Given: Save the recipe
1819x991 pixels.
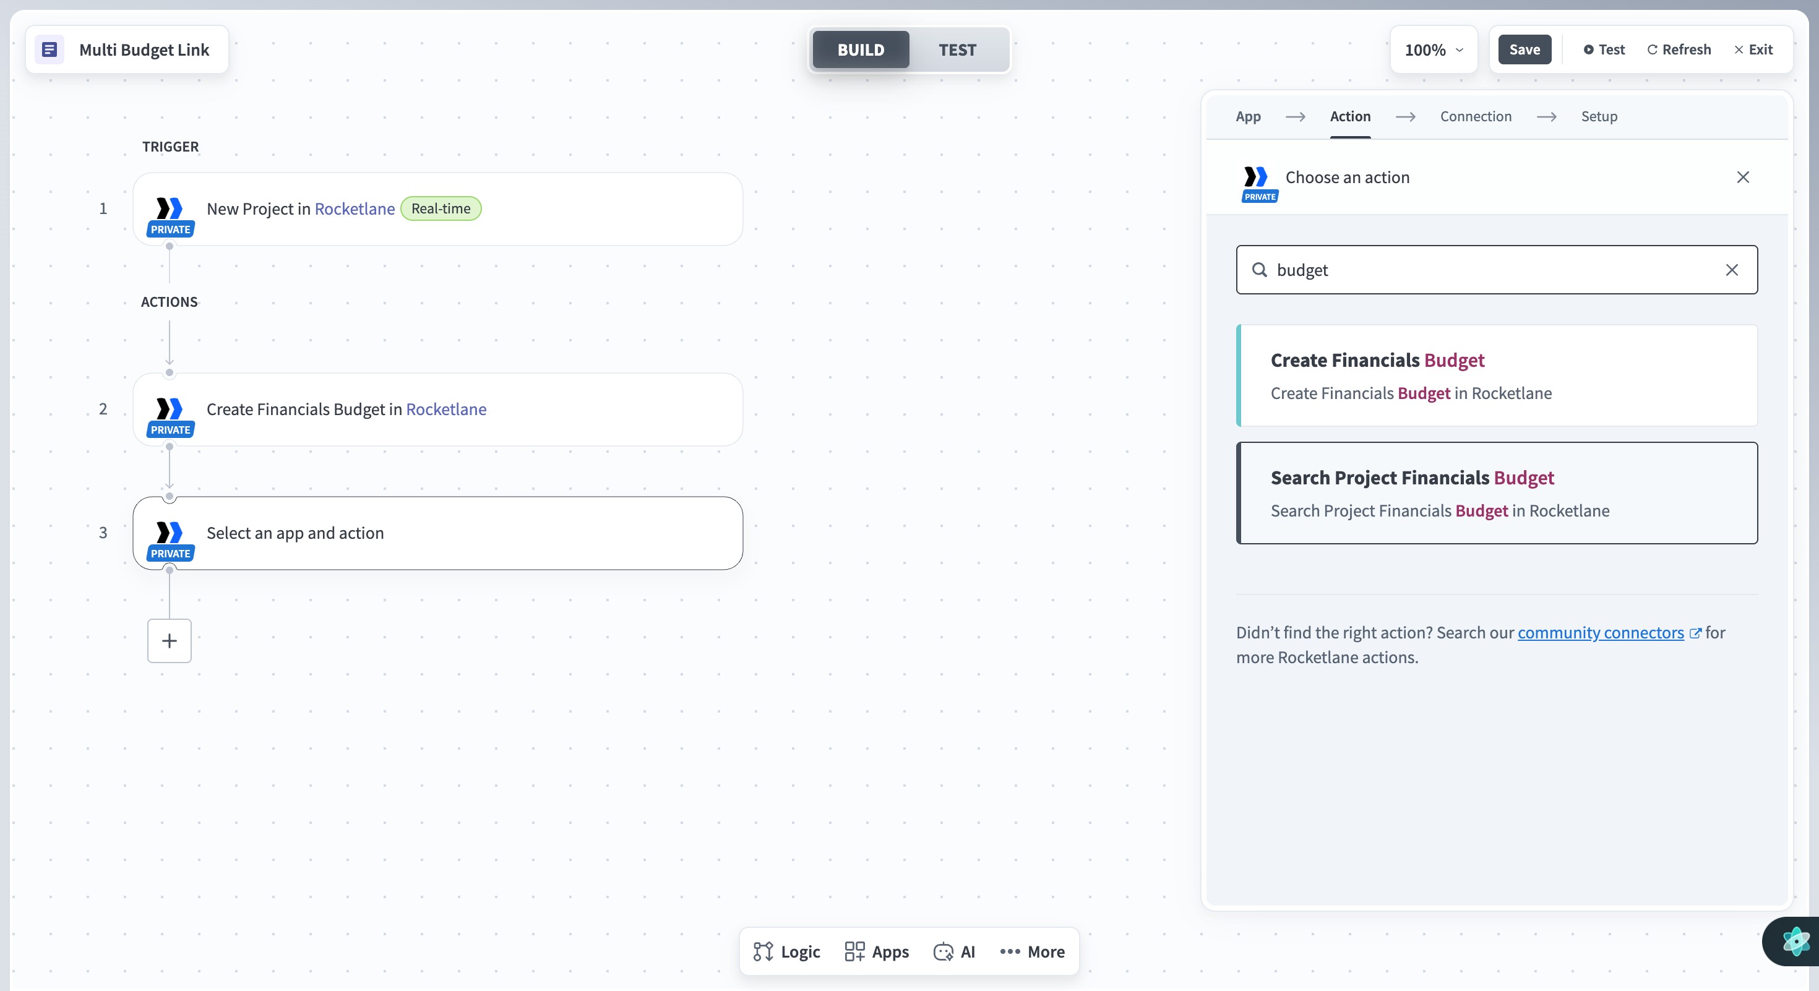Looking at the screenshot, I should point(1524,49).
